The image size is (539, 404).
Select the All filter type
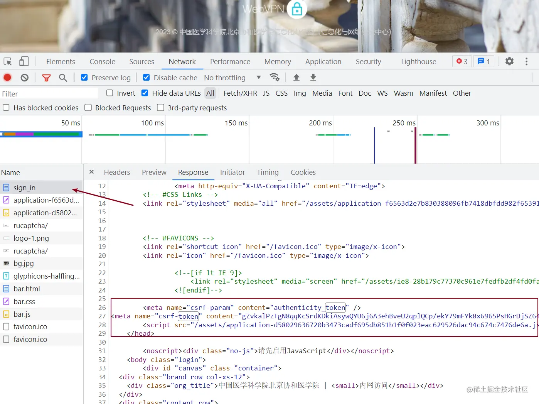tap(210, 93)
